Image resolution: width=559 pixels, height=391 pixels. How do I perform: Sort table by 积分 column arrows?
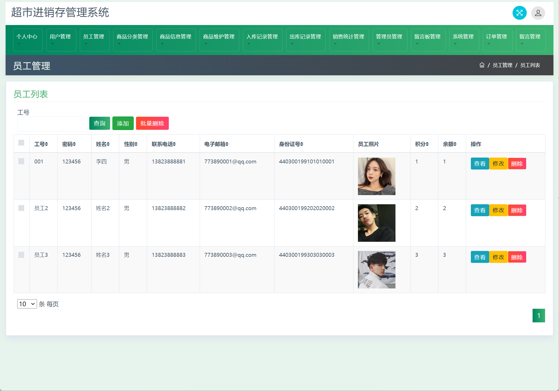click(427, 144)
